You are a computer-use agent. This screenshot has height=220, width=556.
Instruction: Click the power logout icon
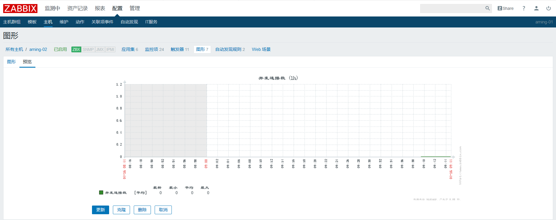pyautogui.click(x=548, y=8)
